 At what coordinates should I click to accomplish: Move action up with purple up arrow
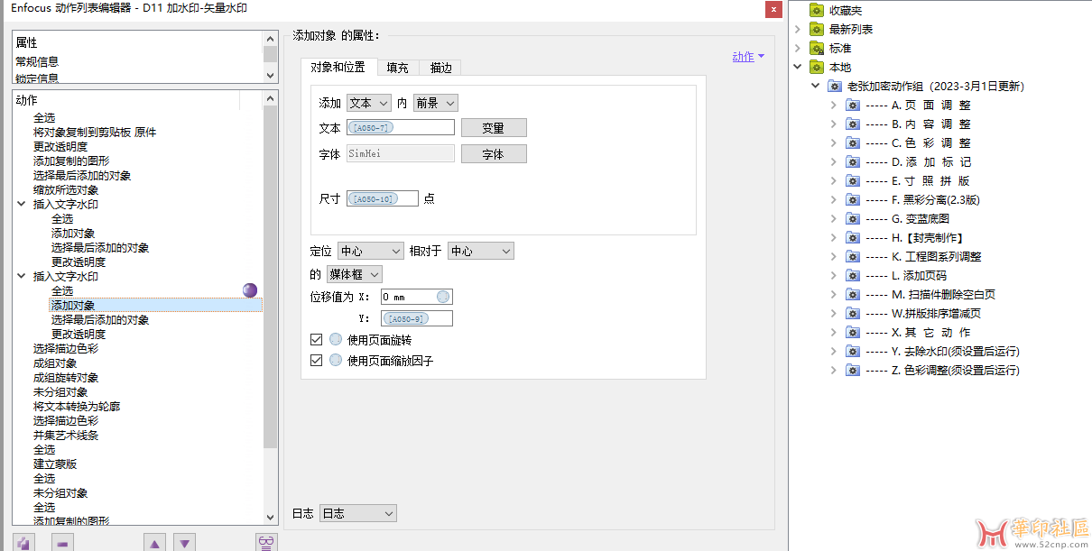click(155, 543)
